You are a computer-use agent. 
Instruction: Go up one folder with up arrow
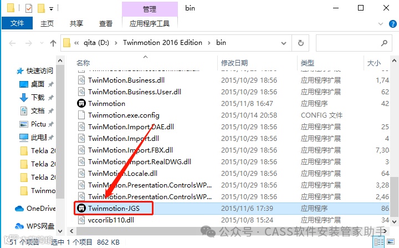click(53, 43)
